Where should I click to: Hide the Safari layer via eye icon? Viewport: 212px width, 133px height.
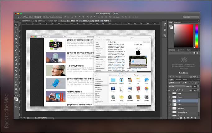(x=170, y=105)
